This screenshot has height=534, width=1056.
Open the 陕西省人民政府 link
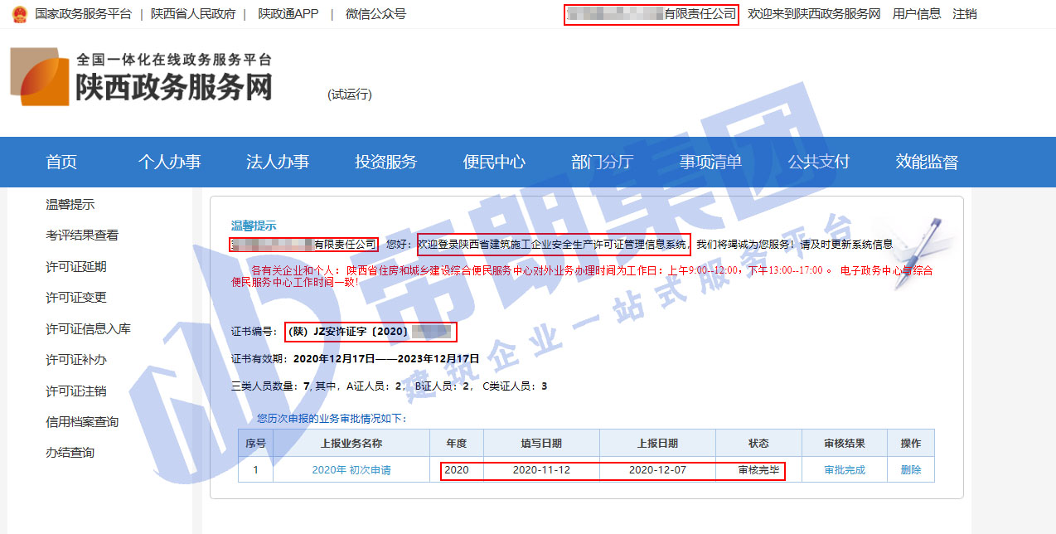click(x=193, y=14)
